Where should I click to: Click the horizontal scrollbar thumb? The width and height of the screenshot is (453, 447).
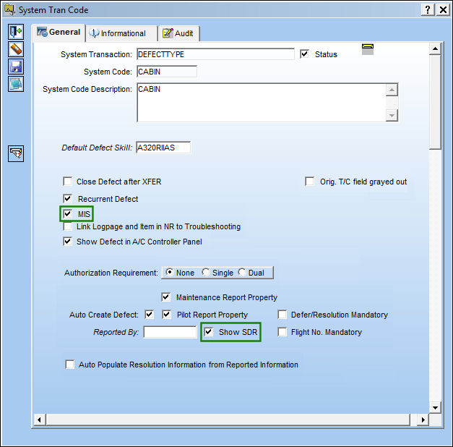tap(228, 420)
